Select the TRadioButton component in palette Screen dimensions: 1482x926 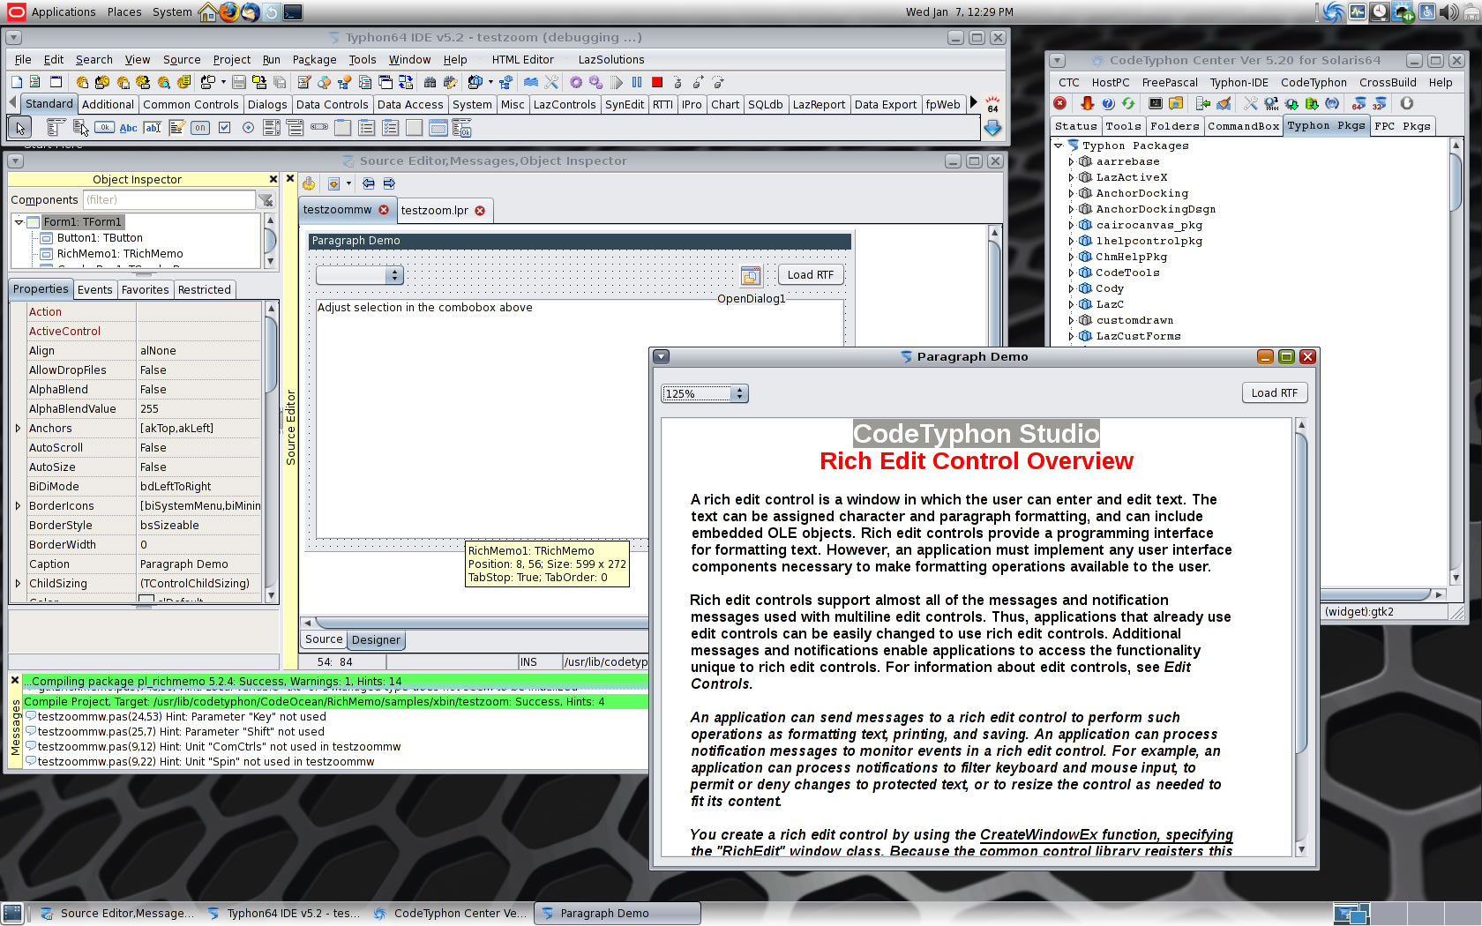click(248, 128)
